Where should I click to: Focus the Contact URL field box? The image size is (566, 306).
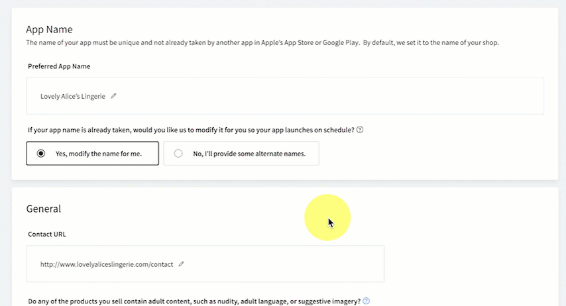[205, 264]
